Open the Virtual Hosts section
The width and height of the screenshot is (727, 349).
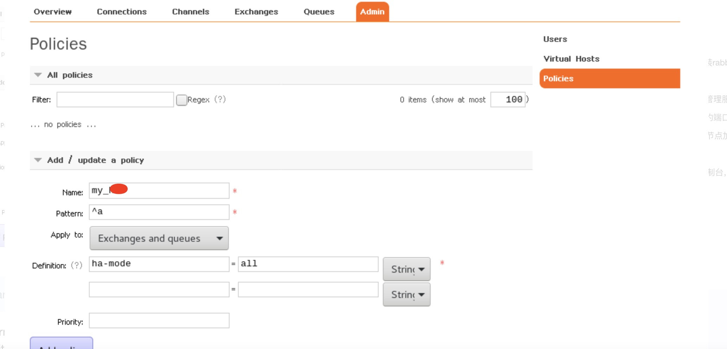571,58
